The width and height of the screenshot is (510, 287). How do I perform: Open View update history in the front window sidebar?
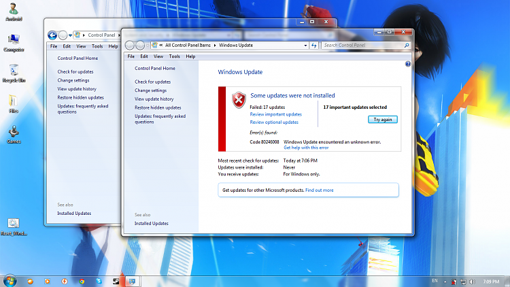click(154, 99)
